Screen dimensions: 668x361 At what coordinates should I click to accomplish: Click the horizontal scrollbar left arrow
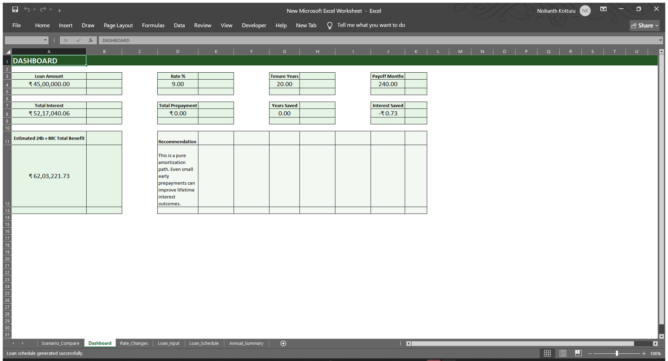(x=409, y=343)
